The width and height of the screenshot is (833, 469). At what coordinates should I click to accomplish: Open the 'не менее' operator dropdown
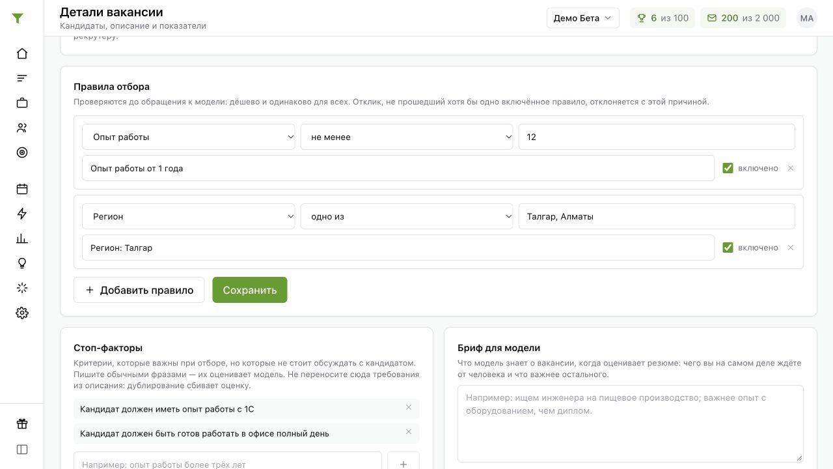click(407, 137)
